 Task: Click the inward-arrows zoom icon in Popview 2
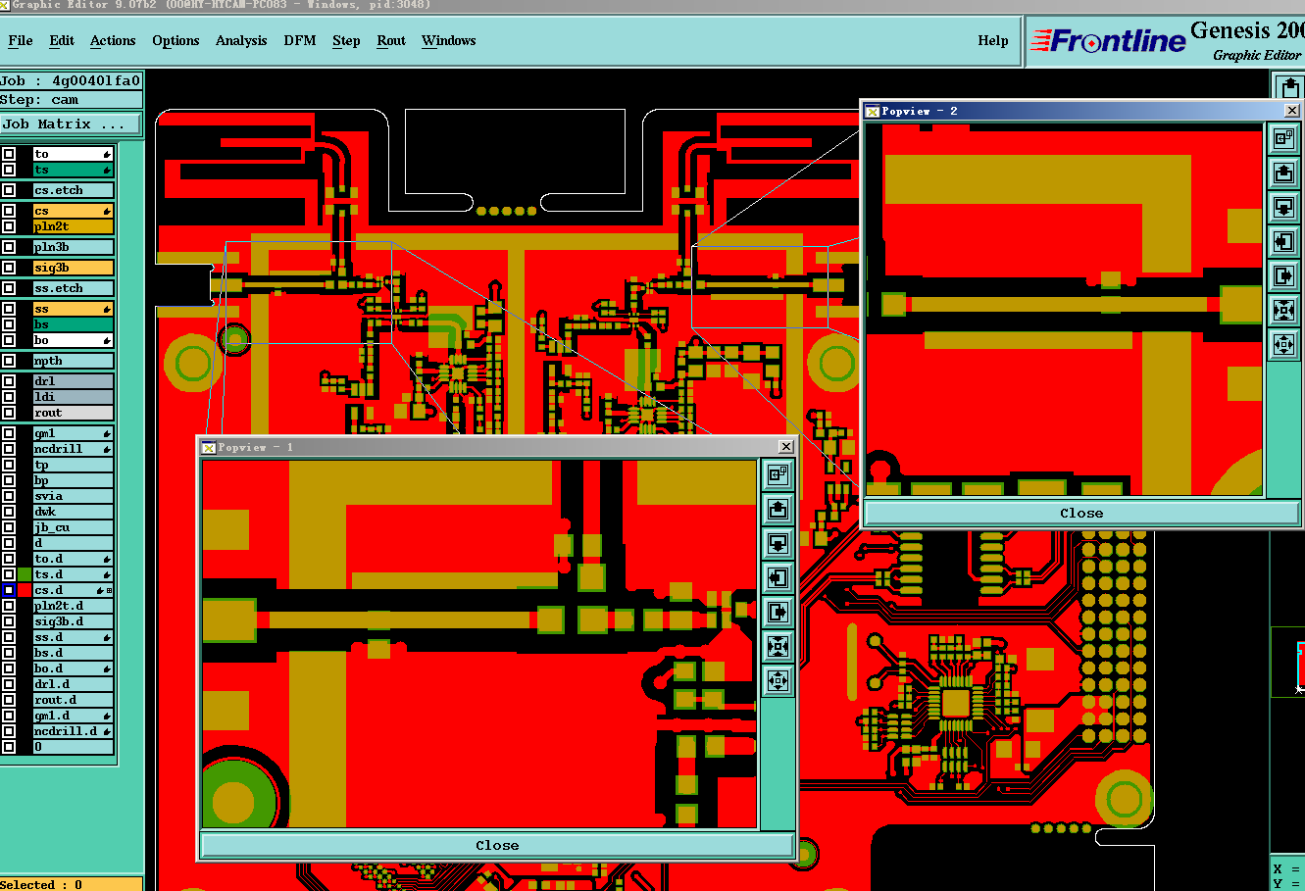pyautogui.click(x=1284, y=311)
